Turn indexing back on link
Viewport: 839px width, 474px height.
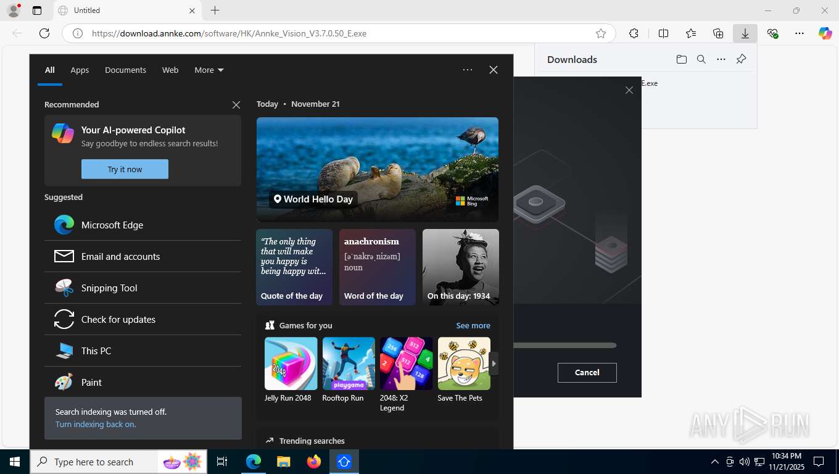(96, 424)
